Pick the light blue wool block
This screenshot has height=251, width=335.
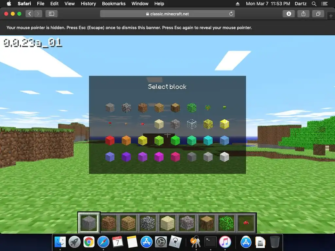[224, 141]
